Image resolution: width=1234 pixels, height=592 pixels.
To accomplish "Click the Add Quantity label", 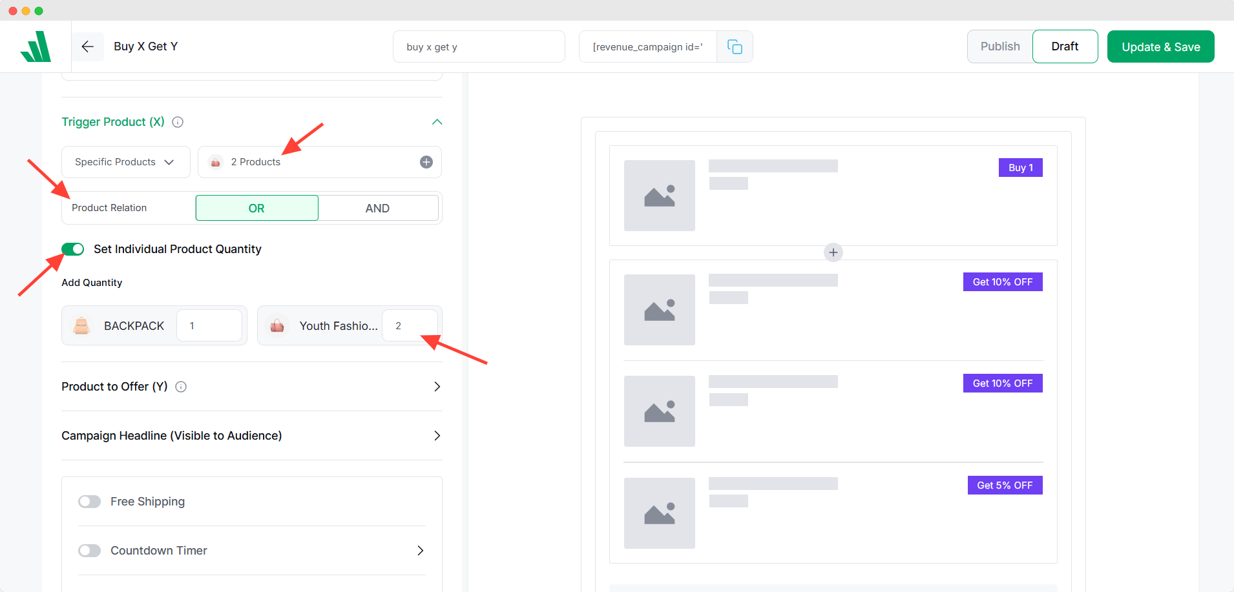I will tap(92, 283).
